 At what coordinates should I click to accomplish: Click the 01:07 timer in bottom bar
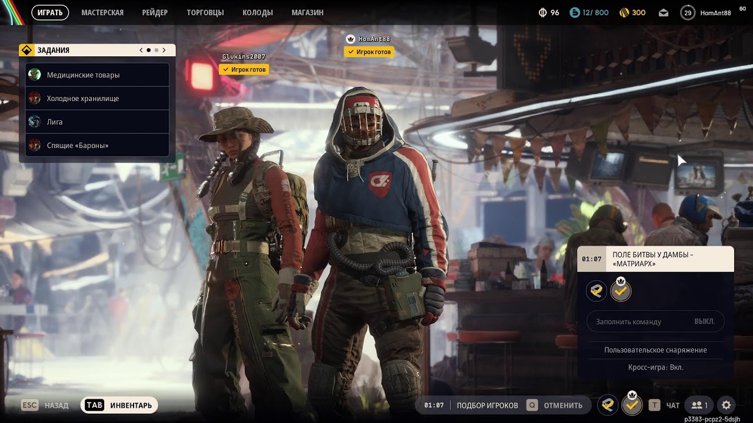(434, 405)
